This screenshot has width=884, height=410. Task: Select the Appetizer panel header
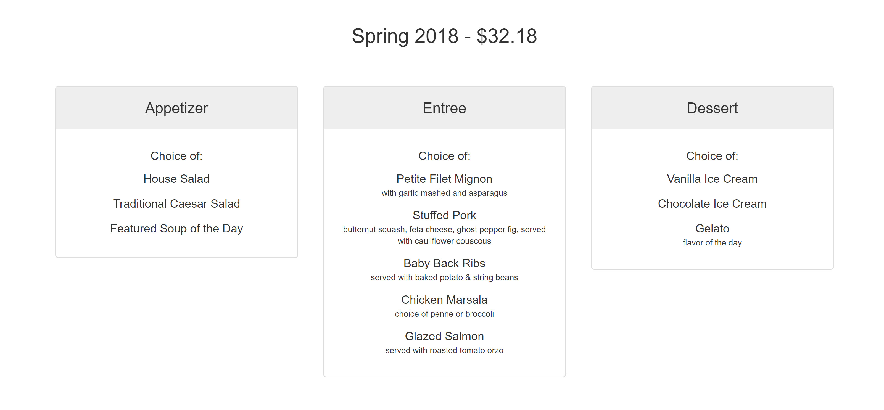(x=176, y=108)
